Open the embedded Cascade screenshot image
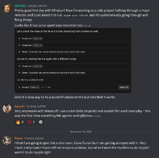 click(x=73, y=60)
